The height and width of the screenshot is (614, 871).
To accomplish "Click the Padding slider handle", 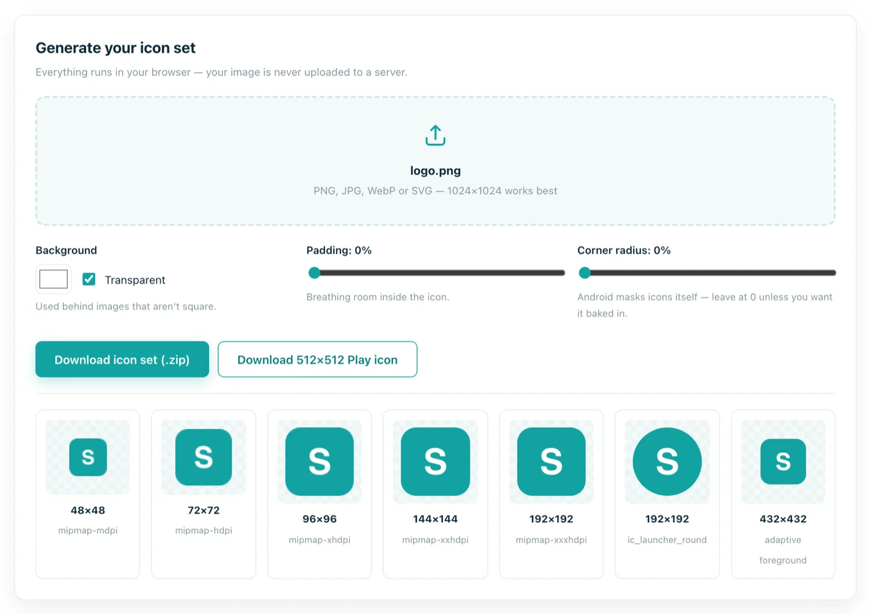I will point(314,273).
